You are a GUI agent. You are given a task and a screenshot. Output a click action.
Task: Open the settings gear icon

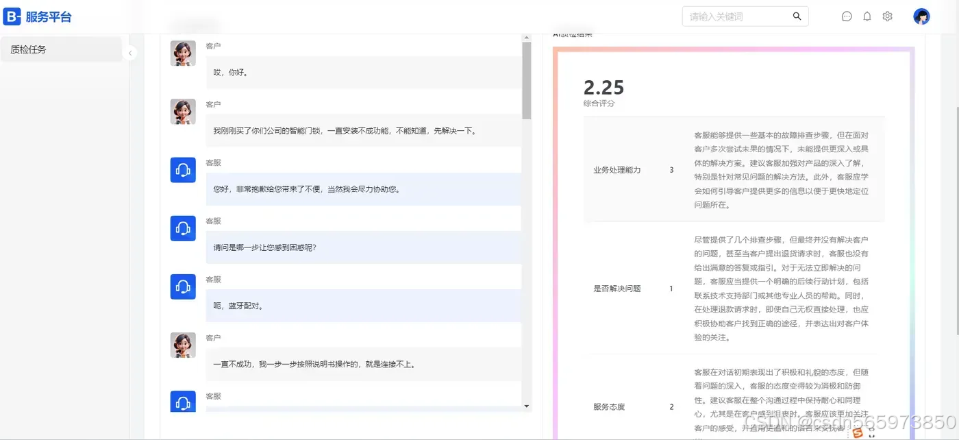(x=887, y=16)
